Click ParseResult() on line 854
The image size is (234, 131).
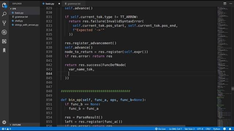(90, 117)
